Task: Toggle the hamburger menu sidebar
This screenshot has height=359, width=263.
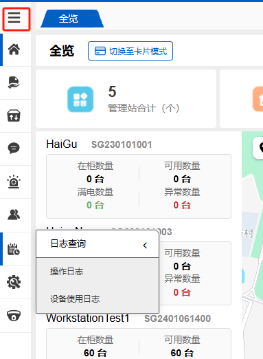Action: coord(14,18)
